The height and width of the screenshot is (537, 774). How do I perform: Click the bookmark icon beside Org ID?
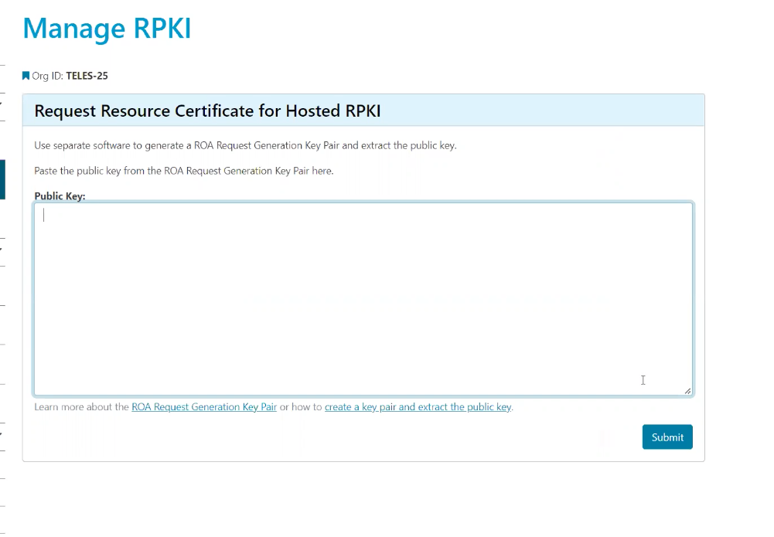26,76
